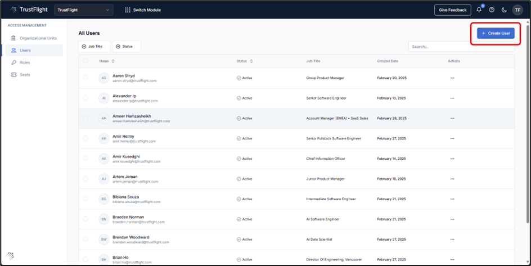Open actions menu for Braeden Norman

452,219
